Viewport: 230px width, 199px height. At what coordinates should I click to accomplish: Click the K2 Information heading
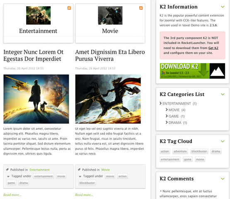point(179,7)
